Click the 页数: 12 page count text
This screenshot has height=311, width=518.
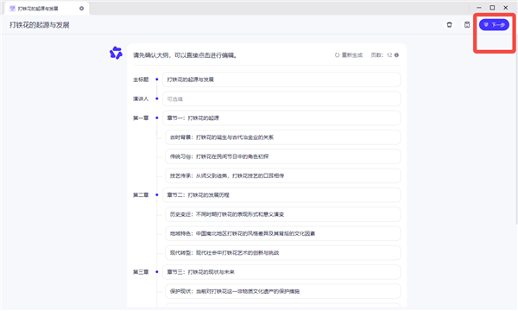point(382,55)
